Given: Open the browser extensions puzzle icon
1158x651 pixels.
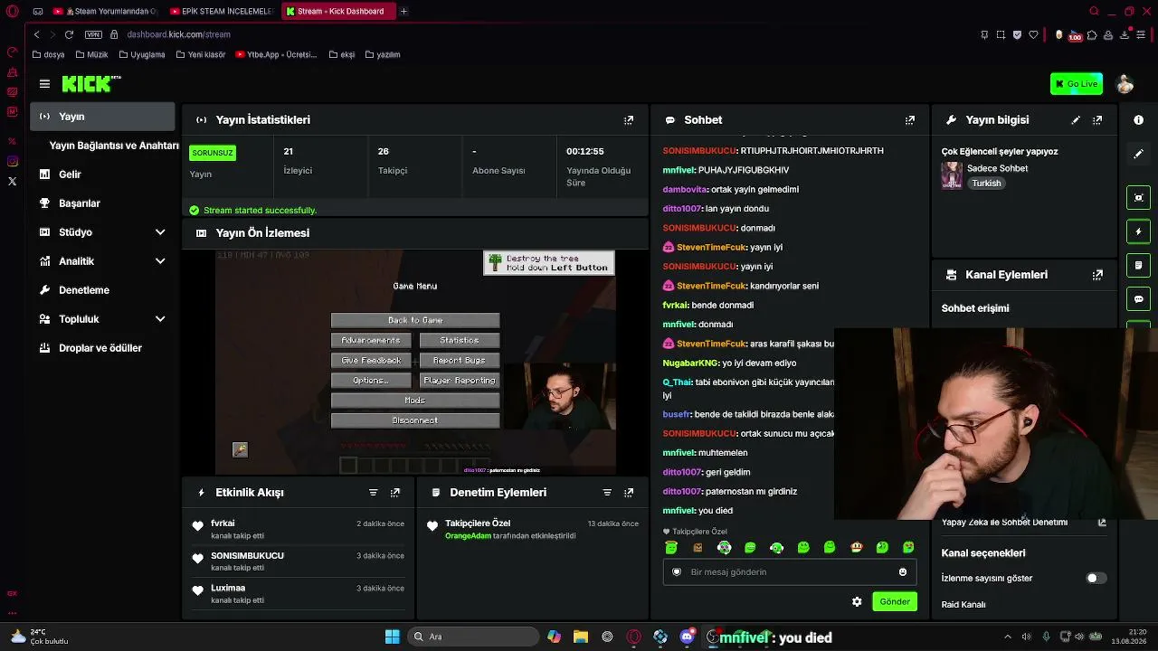Looking at the screenshot, I should (x=1092, y=35).
